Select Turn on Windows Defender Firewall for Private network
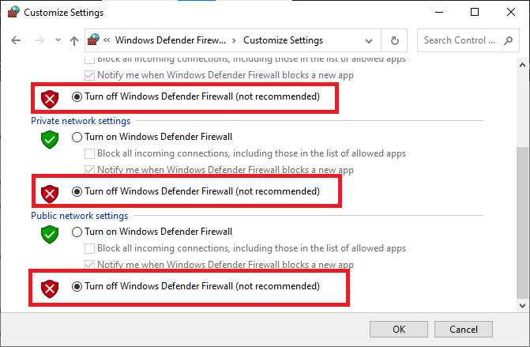 tap(77, 137)
